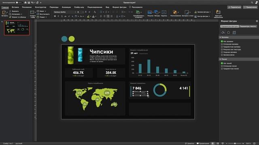Collapse the Линия section
Screen dimensions: 259x145
pyautogui.click(x=220, y=59)
